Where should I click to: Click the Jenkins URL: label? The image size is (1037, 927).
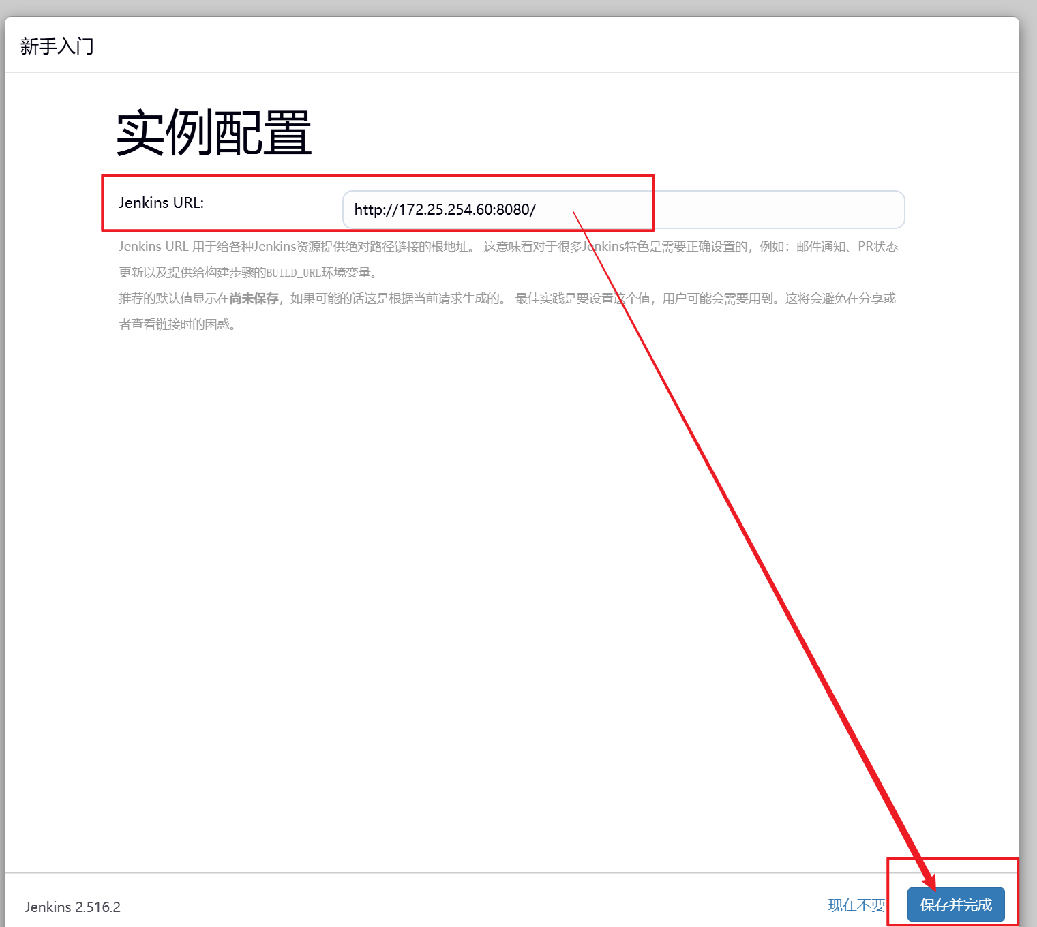162,202
